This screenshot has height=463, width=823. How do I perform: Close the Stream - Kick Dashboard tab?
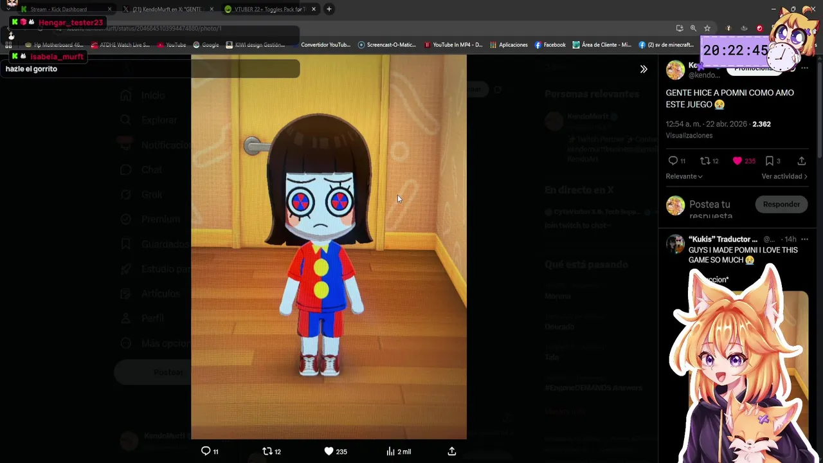pyautogui.click(x=109, y=9)
